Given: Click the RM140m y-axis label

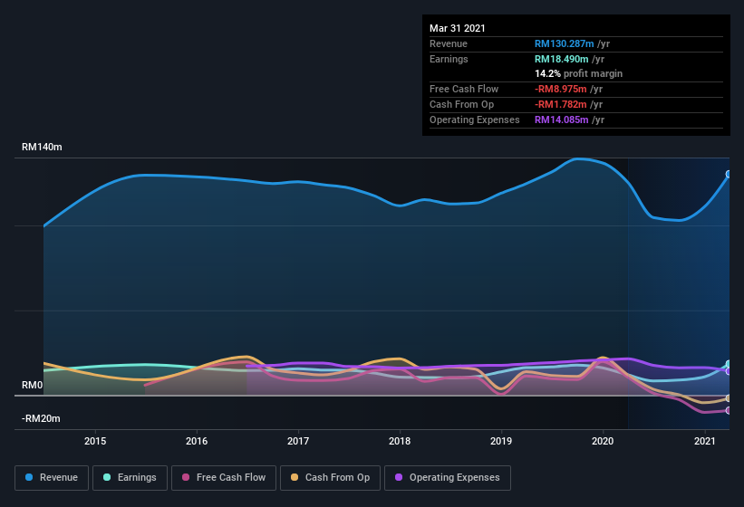Looking at the screenshot, I should pos(42,147).
